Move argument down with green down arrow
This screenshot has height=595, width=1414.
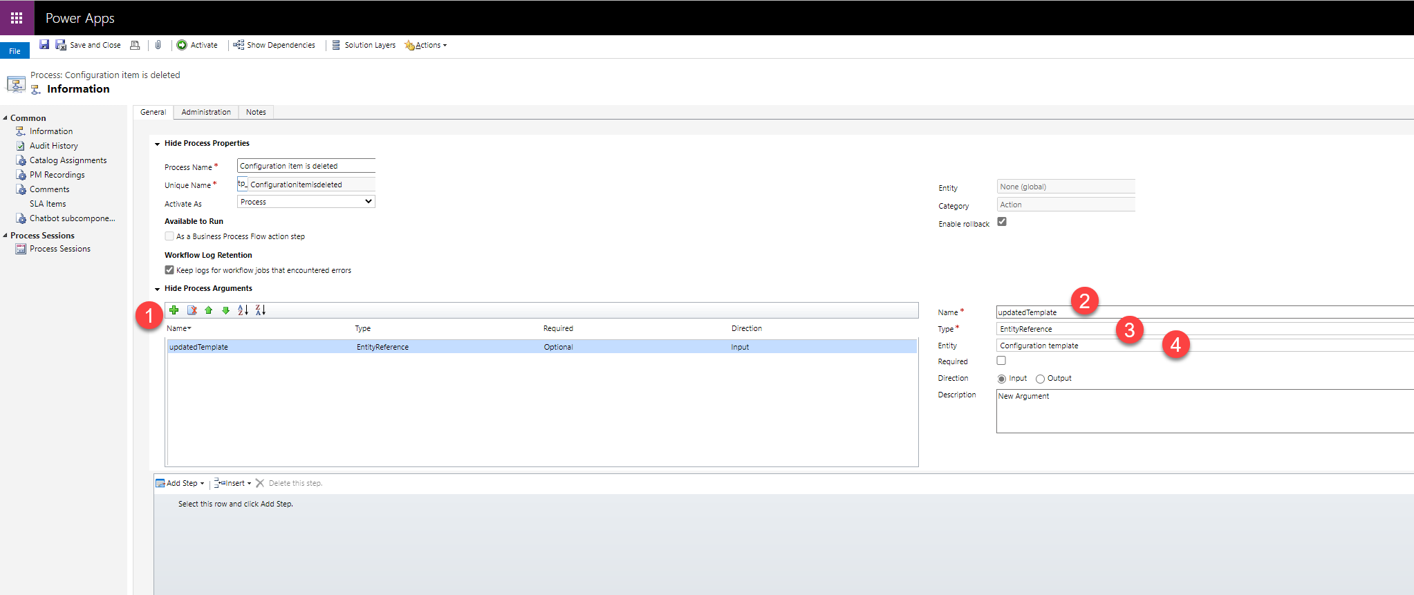click(x=225, y=310)
